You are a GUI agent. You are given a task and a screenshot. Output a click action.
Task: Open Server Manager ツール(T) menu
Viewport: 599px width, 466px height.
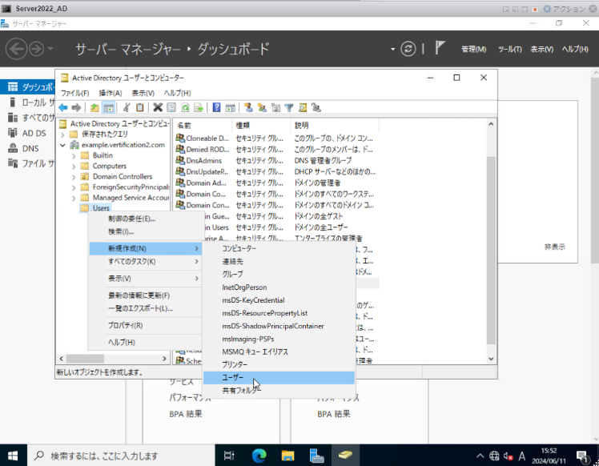(x=509, y=49)
